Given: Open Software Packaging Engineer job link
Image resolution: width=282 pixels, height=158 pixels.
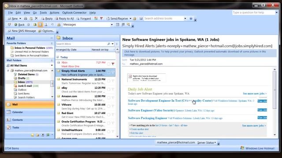Looking at the screenshot, I should [148, 118].
